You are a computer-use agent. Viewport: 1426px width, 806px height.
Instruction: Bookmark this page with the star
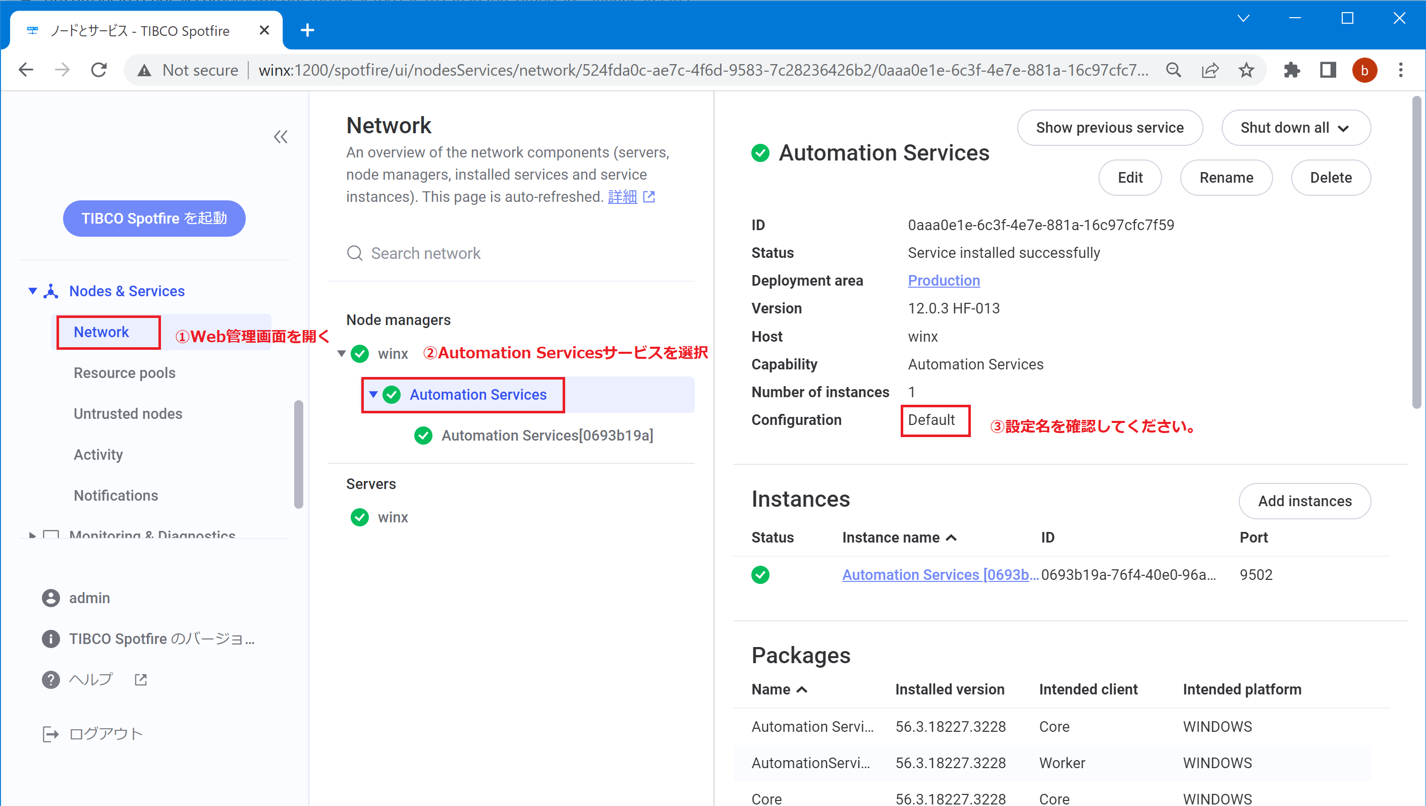1246,70
